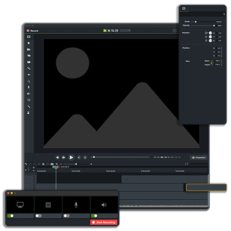Viewport: 231px width, 231px height.
Task: Click the Width value field
Action: (218, 61)
